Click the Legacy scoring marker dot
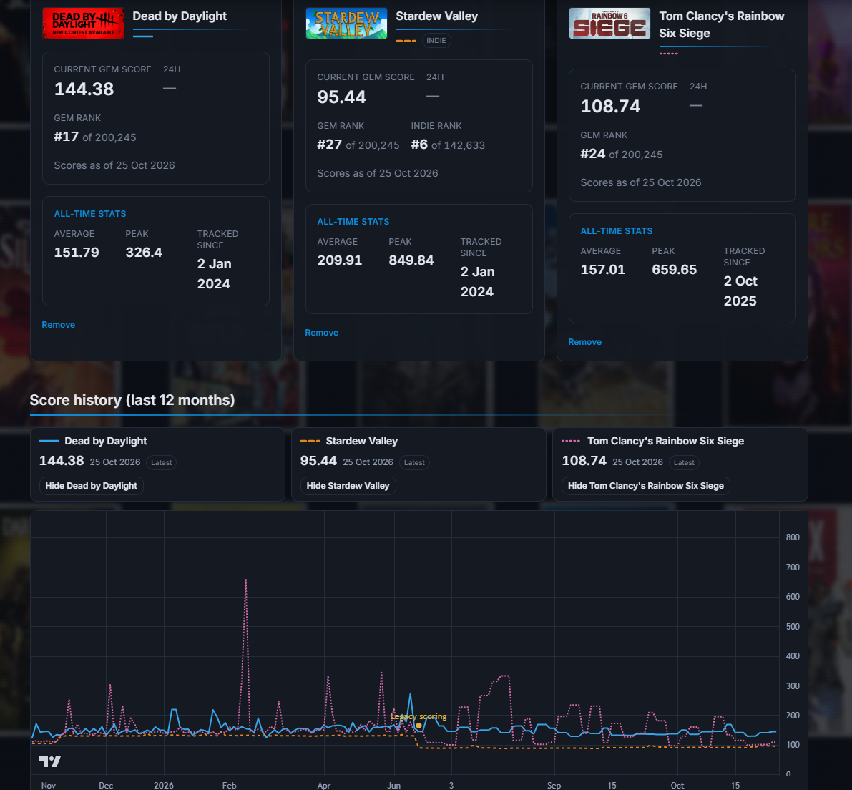This screenshot has height=790, width=852. coord(418,726)
